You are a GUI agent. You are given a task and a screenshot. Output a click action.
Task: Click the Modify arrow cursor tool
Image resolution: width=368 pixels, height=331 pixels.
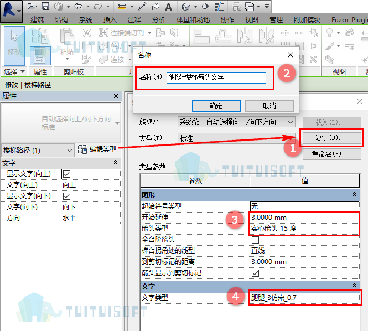pos(14,45)
